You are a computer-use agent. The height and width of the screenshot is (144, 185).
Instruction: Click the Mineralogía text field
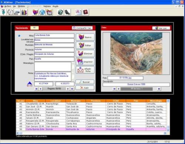53,67
